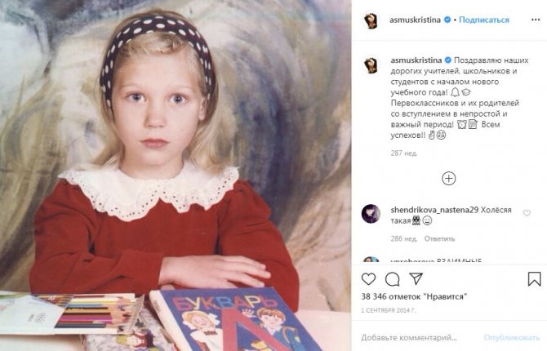Viewport: 547px width, 351px height.
Task: Click Опубликовать to post the comment
Action: tap(512, 336)
